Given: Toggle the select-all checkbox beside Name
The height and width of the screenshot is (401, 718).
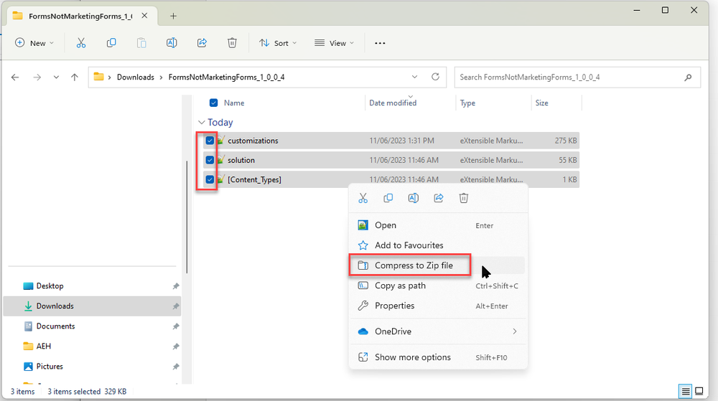Looking at the screenshot, I should [213, 103].
